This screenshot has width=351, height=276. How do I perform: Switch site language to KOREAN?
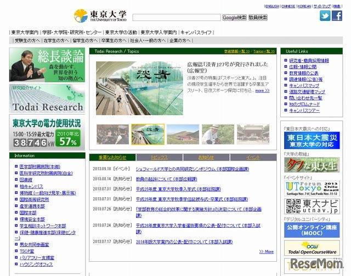point(304,6)
